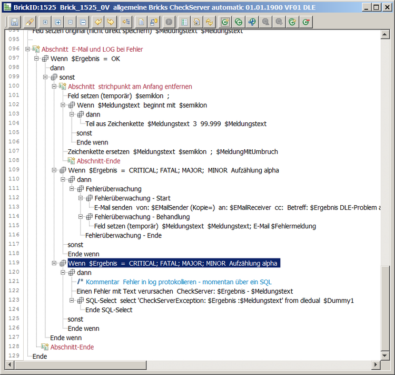Click the pencil edit icon in toolbar

point(29,22)
